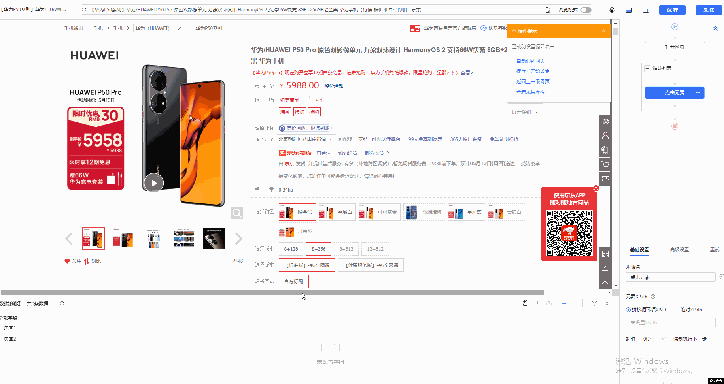Expand the 部分收货 delivery option chevron
The width and height of the screenshot is (724, 384).
[389, 152]
